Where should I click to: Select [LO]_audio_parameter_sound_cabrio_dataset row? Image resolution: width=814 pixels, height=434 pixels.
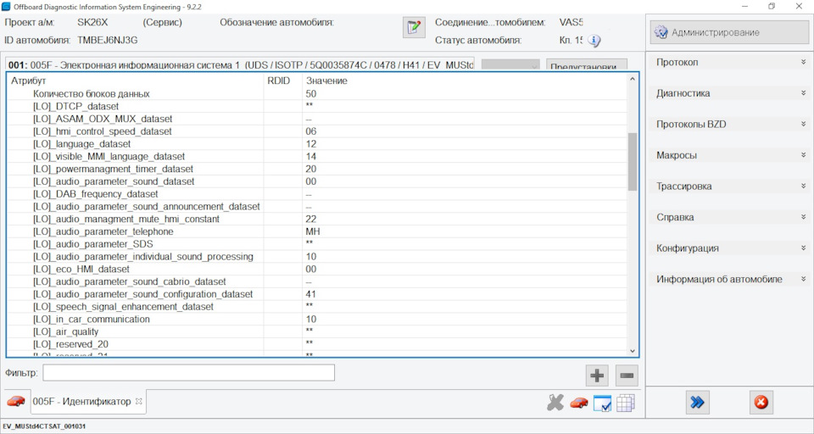317,282
